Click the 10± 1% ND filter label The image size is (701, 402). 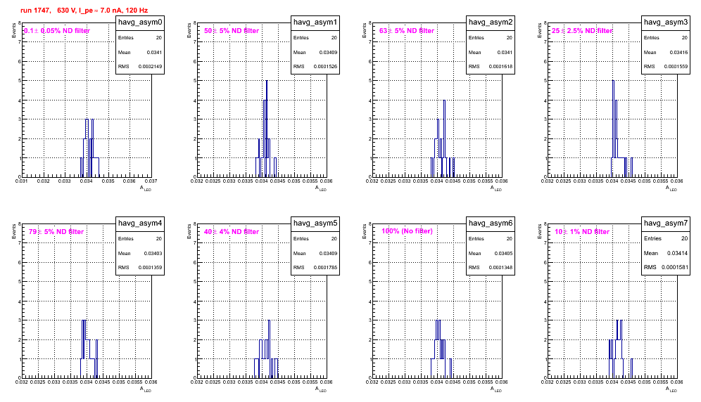[x=582, y=232]
